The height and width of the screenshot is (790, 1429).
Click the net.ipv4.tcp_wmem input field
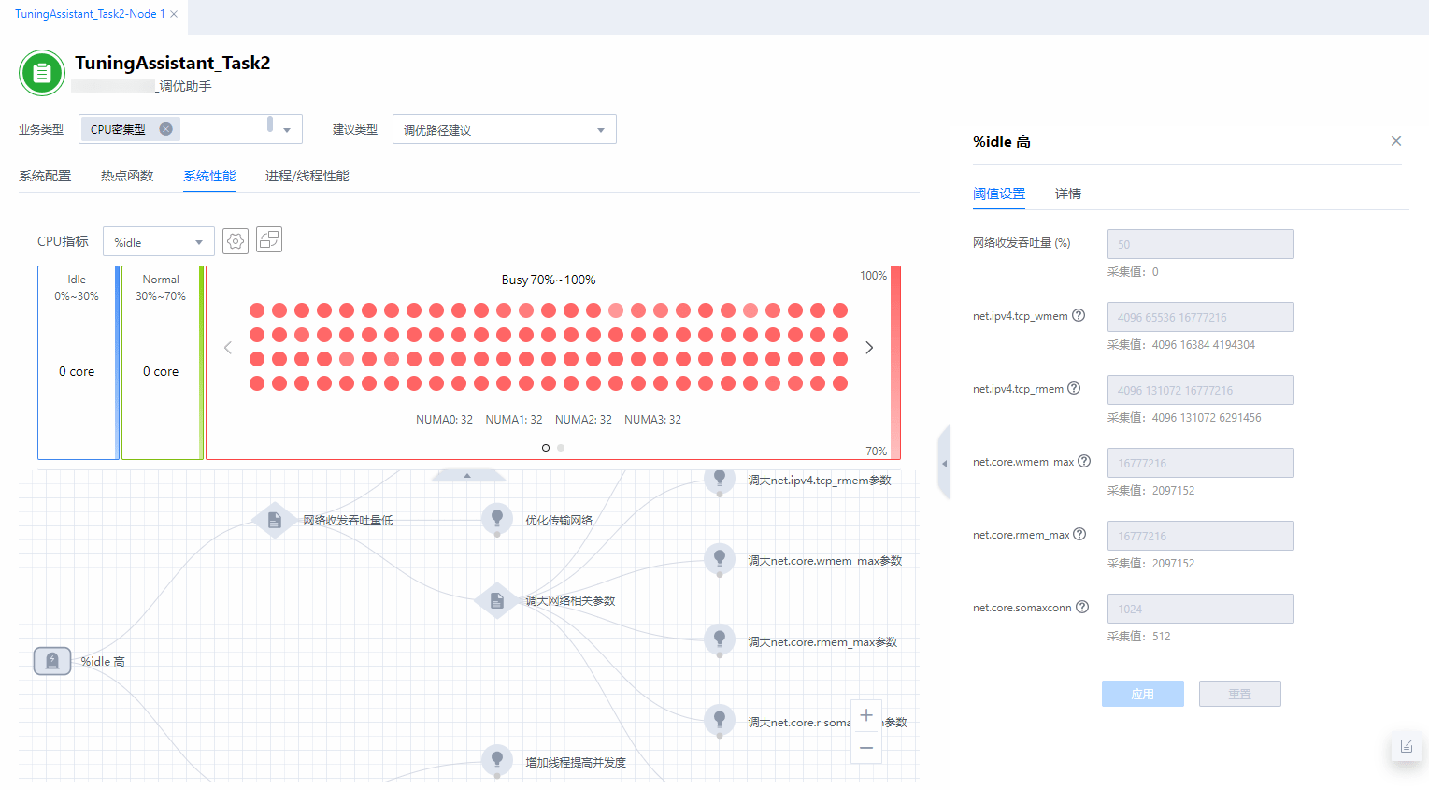pyautogui.click(x=1201, y=317)
